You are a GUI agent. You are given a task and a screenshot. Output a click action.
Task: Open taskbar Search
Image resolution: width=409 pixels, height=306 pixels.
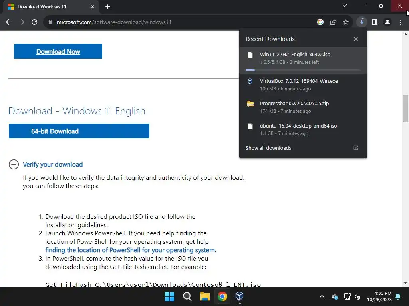pyautogui.click(x=187, y=296)
